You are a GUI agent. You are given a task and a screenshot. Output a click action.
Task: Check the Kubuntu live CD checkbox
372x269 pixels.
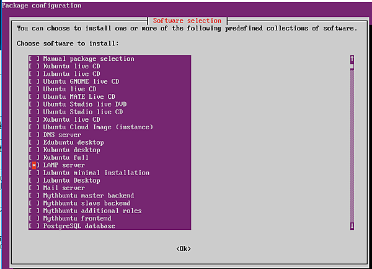point(34,66)
